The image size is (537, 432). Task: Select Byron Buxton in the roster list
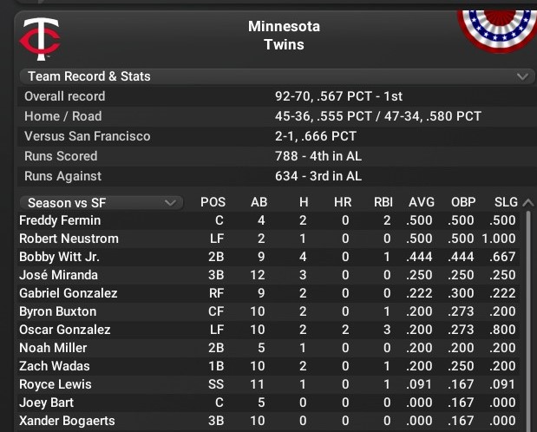tap(58, 311)
